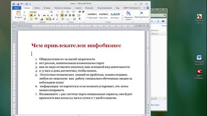The image size is (207, 116).
Task: Switch to the Рецензирование tab
Action: pos(104,8)
